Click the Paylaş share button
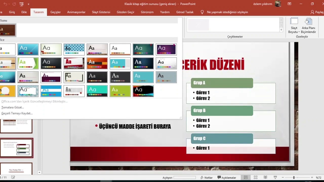324x182 pixels. 317,12
